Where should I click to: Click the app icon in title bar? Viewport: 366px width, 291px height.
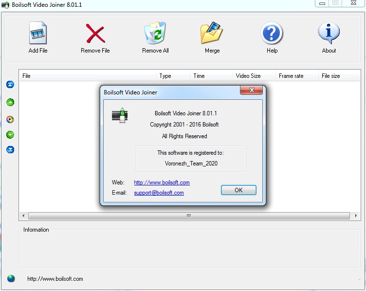pyautogui.click(x=5, y=5)
